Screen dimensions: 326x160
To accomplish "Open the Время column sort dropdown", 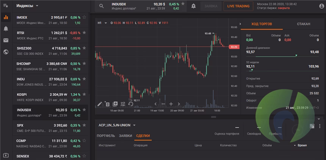I will click(x=301, y=145).
